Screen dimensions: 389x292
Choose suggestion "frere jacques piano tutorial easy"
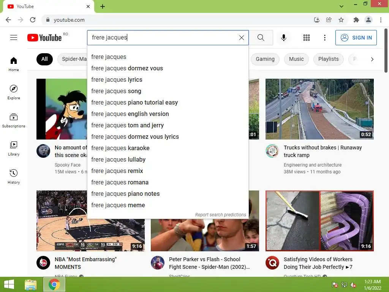[x=168, y=103]
